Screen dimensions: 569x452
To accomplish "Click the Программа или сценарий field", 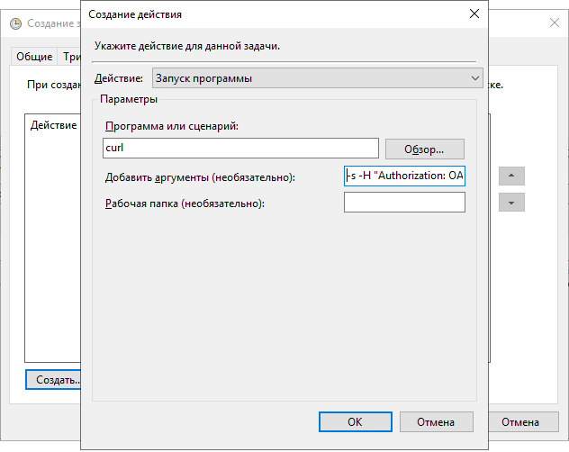I will [x=241, y=148].
